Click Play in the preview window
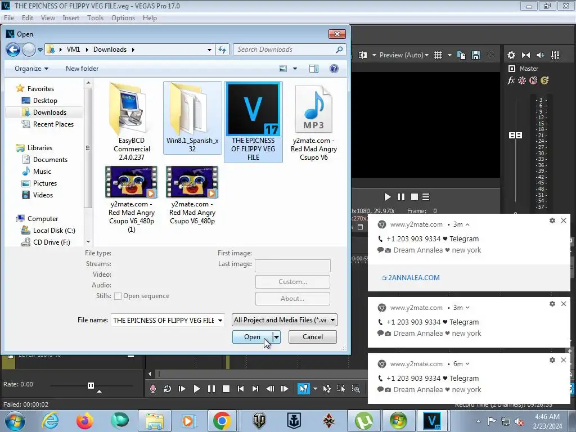This screenshot has width=576, height=432. pyautogui.click(x=387, y=197)
